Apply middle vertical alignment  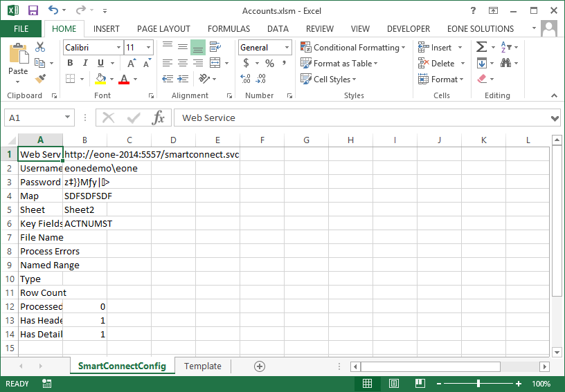point(183,47)
